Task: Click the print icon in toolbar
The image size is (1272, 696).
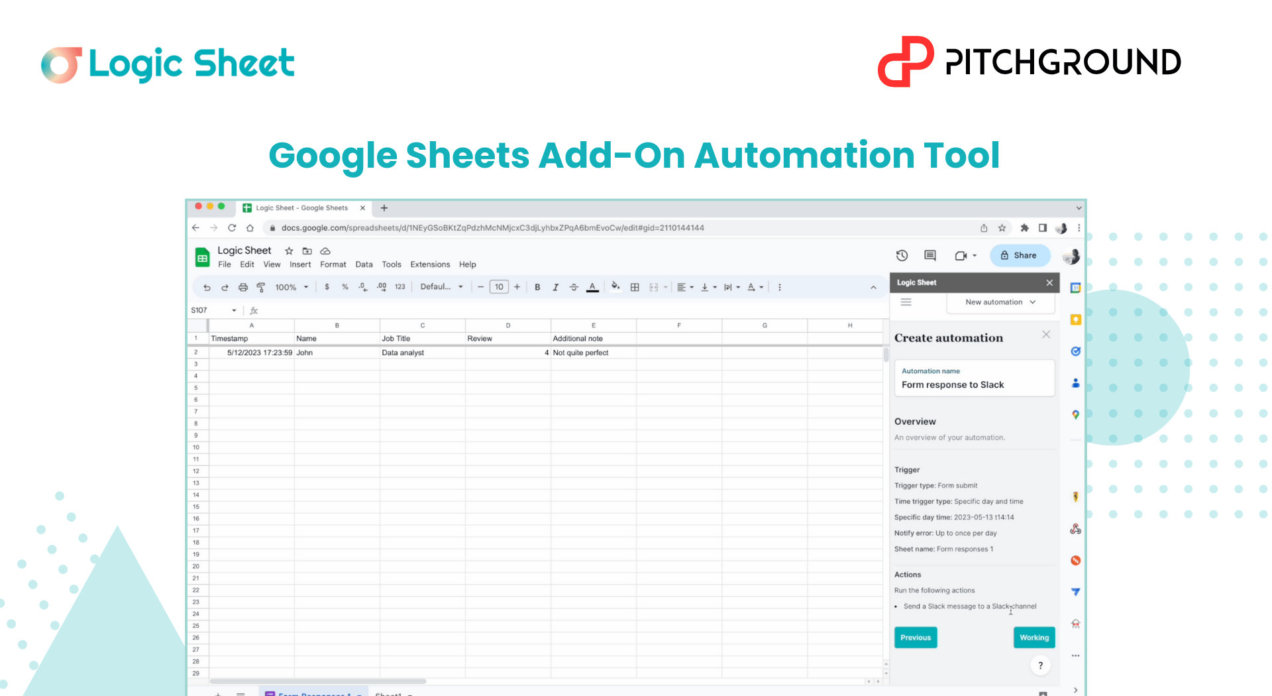Action: pyautogui.click(x=243, y=287)
